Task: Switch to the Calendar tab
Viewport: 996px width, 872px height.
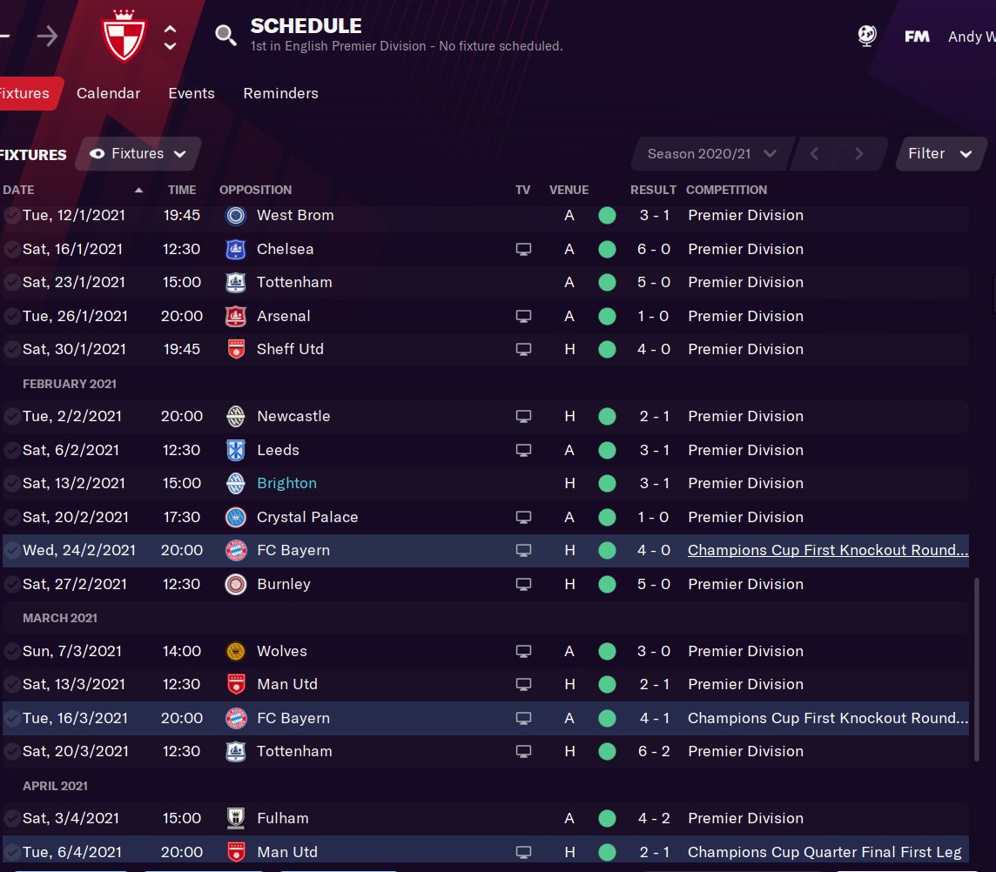Action: [x=109, y=93]
